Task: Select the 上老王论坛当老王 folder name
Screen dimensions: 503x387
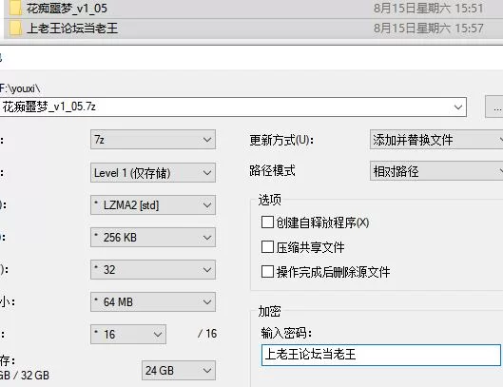Action: coord(72,29)
